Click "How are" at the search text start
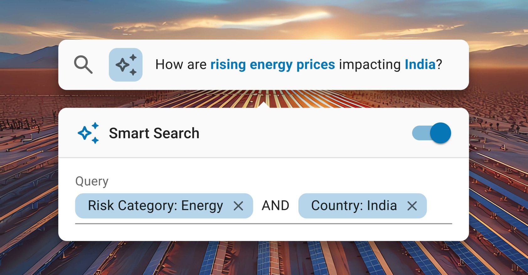The image size is (528, 275). (181, 65)
